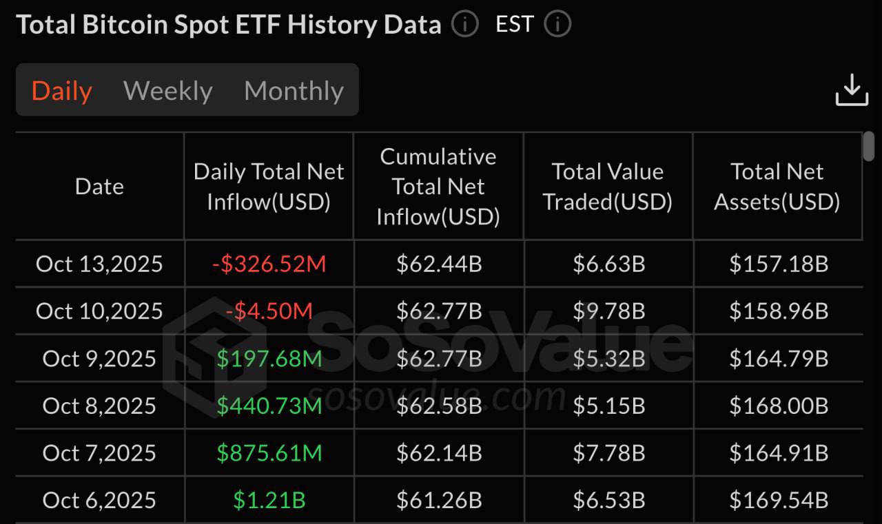Click the $168.00B total net assets cell
Image resolution: width=882 pixels, height=524 pixels.
[x=779, y=406]
